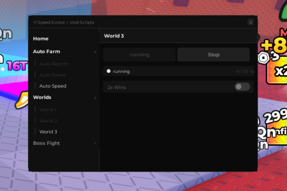The height and width of the screenshot is (191, 287).
Task: Select Auto Evolve in sidebar
Action: 52,75
